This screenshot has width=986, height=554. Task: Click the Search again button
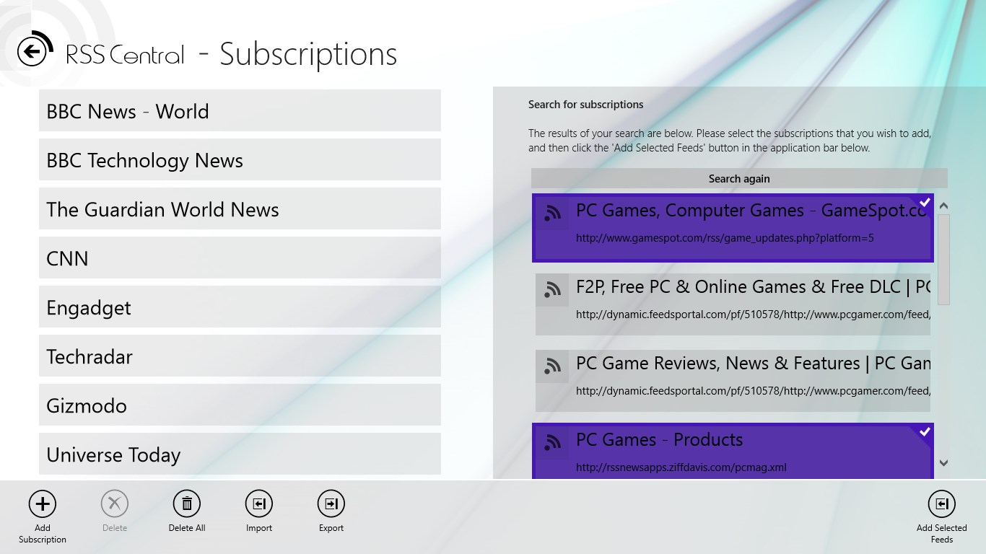739,178
